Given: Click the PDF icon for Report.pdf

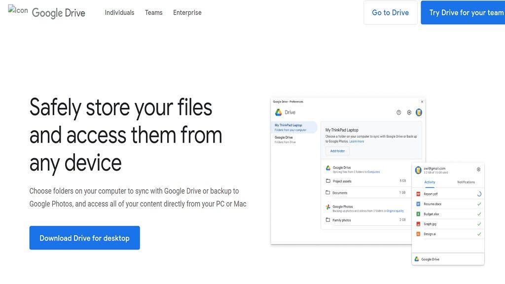Looking at the screenshot, I should click(x=418, y=194).
